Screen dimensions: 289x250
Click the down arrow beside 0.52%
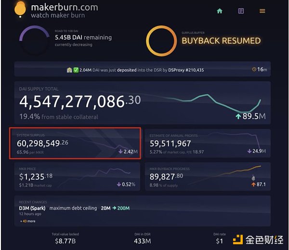pyautogui.click(x=119, y=184)
